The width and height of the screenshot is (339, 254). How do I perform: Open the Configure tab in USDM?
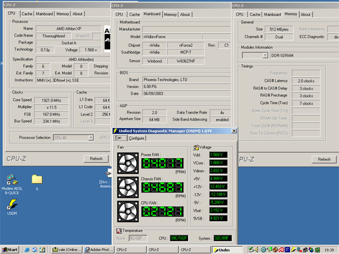(x=137, y=138)
